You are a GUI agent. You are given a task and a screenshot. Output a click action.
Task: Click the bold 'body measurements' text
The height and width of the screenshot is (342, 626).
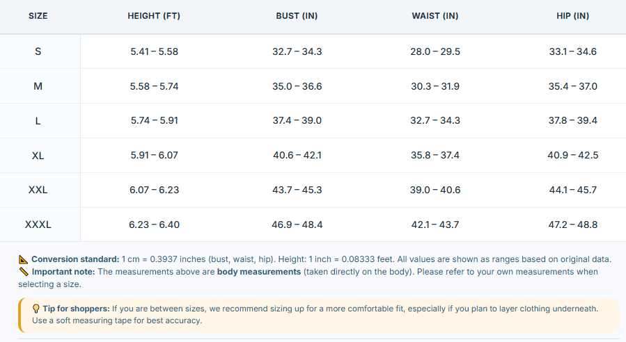[x=259, y=272]
